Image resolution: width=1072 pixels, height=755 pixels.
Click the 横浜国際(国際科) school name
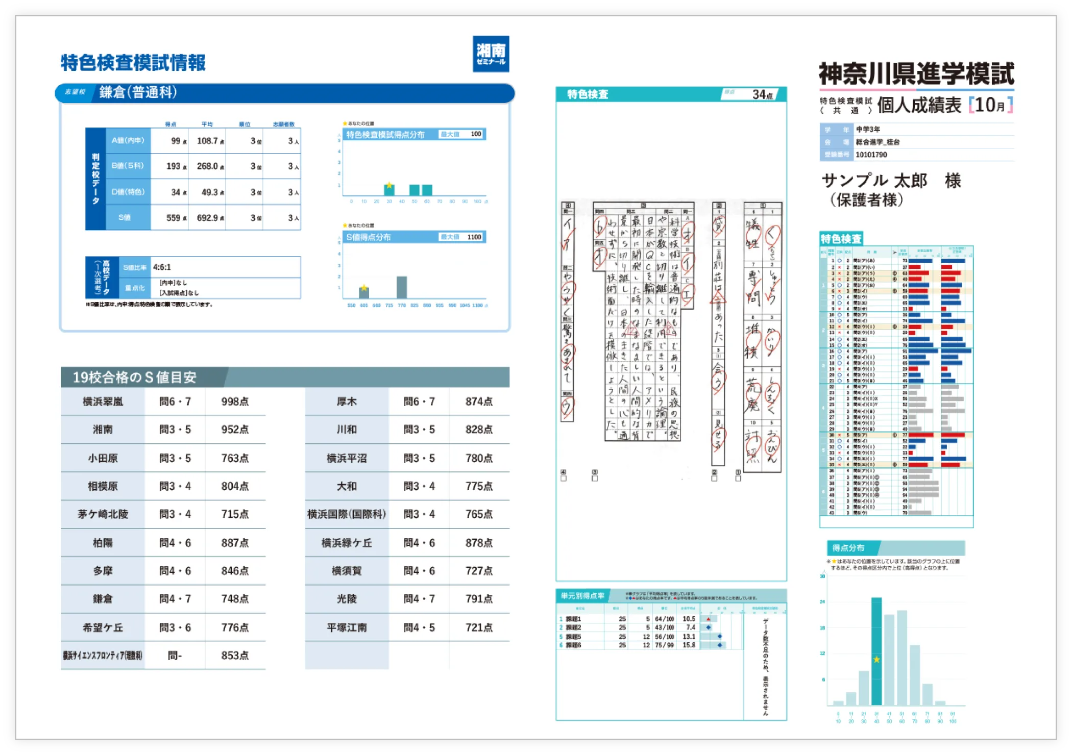tap(347, 514)
